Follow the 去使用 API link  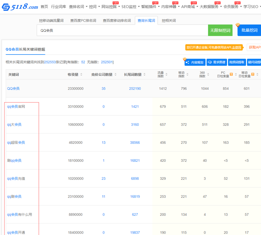coord(237,47)
